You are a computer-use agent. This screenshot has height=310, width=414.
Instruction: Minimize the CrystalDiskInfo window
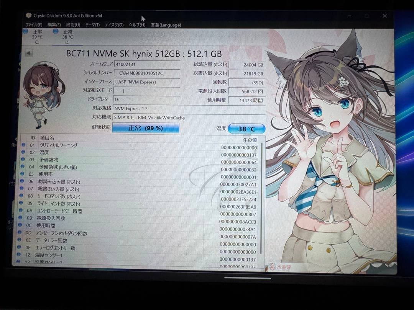point(349,16)
